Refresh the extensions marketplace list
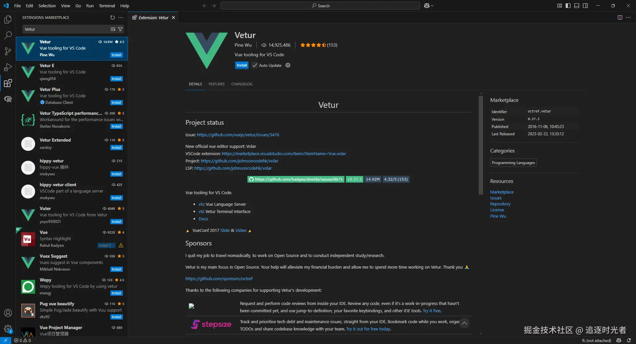This screenshot has height=344, width=636. [113, 18]
